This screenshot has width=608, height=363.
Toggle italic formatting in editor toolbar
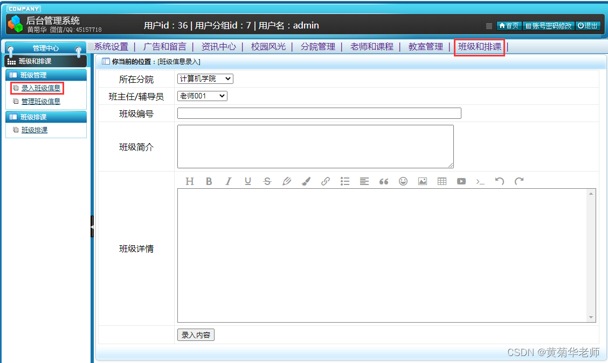pyautogui.click(x=229, y=181)
